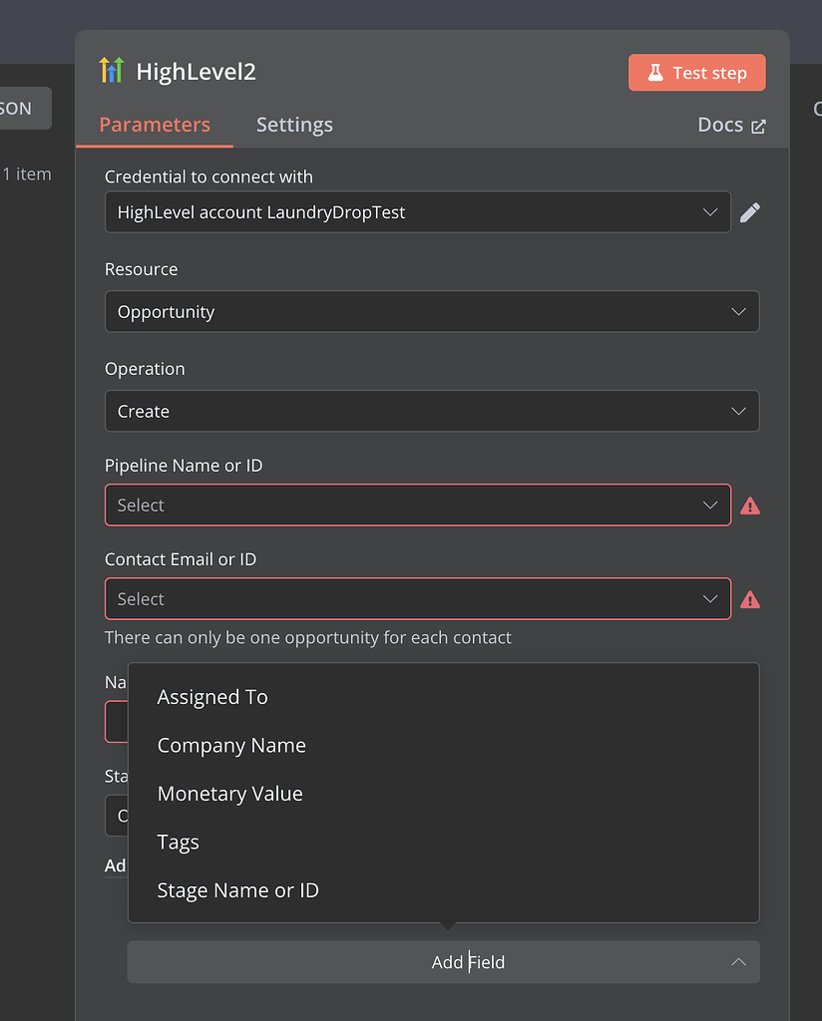
Task: Collapse the field list using the Add Field chevron
Action: tap(738, 962)
